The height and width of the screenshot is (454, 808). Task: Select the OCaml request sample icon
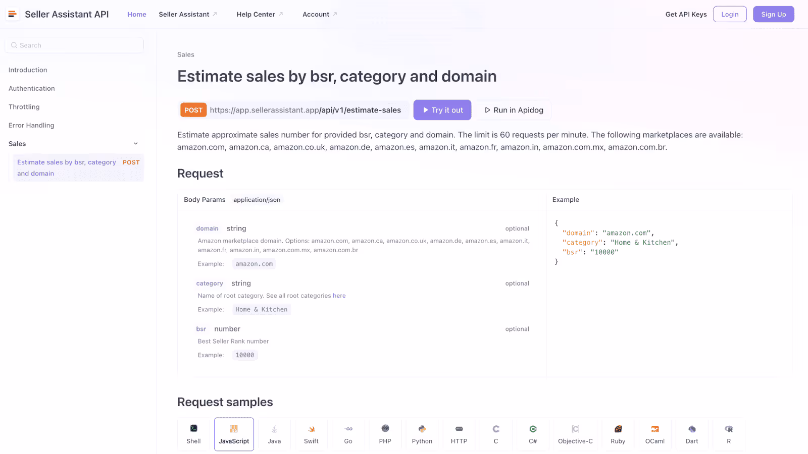[x=655, y=429]
